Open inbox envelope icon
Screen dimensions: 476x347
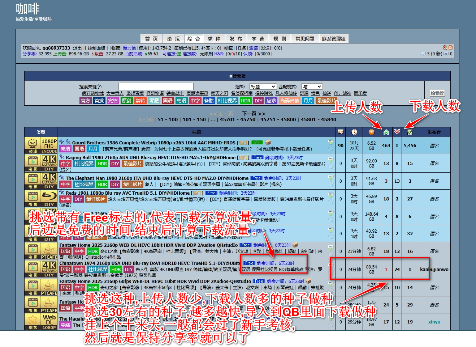tap(423, 54)
